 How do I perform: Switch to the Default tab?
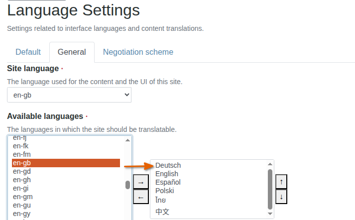point(28,52)
